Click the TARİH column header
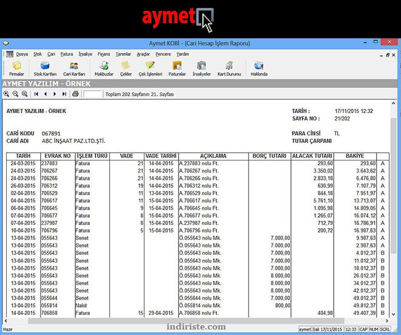 (23, 156)
